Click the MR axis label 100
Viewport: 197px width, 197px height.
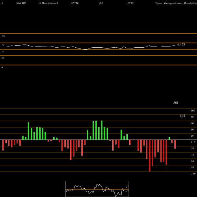(193, 111)
